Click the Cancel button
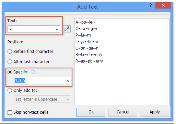Image resolution: width=176 pixels, height=124 pixels. (x=122, y=112)
